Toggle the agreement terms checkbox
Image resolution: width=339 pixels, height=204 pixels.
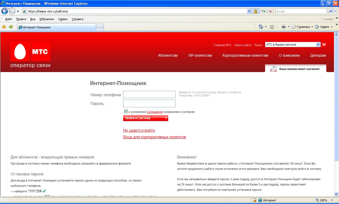tap(126, 112)
